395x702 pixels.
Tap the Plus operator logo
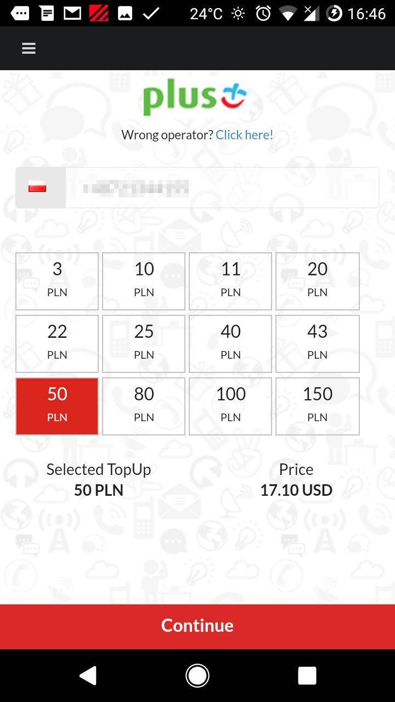195,97
